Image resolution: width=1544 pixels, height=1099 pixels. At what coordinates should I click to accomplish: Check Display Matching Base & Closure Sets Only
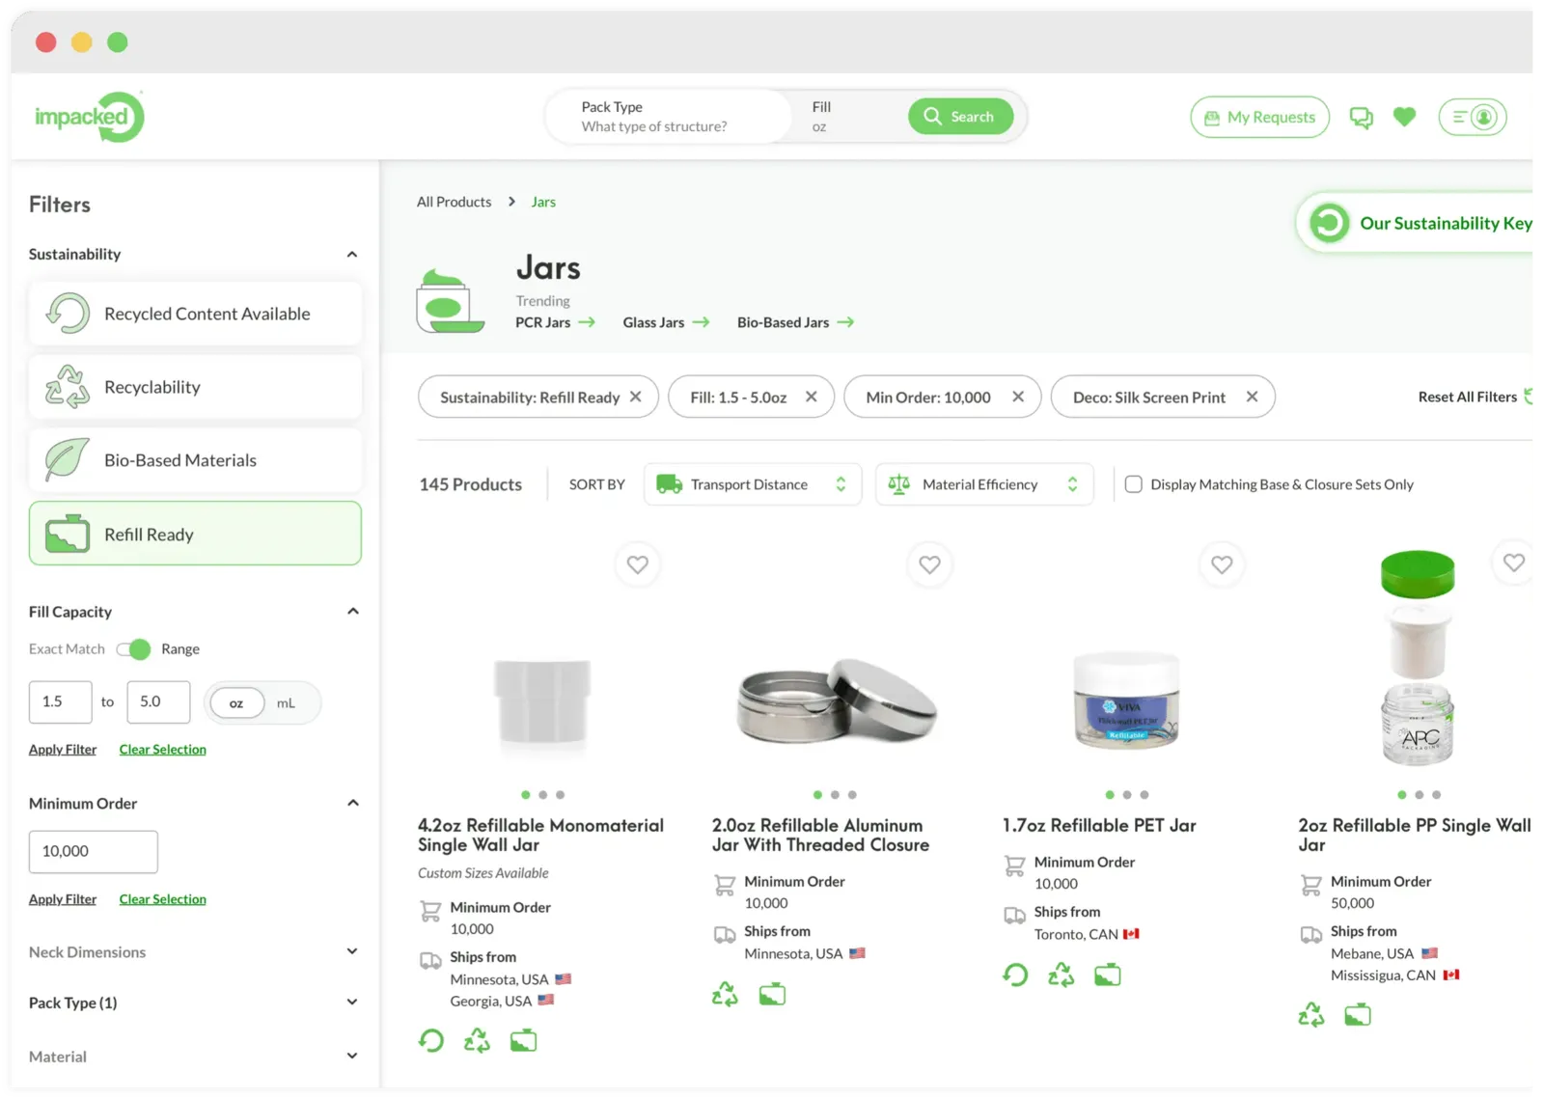[1134, 484]
